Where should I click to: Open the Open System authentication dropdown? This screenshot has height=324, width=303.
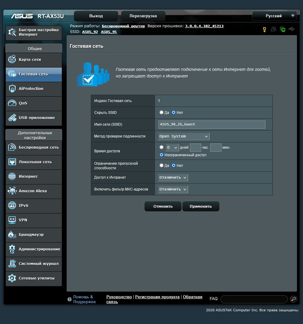click(x=184, y=136)
